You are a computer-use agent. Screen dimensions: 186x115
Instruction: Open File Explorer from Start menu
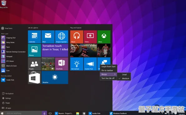click(8, 93)
